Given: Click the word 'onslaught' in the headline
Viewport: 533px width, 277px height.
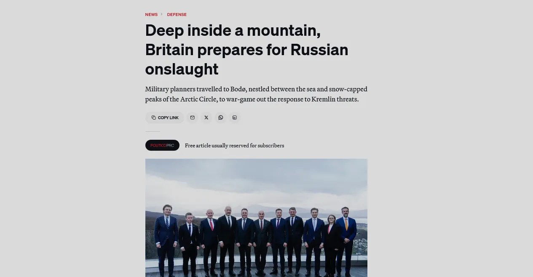Looking at the screenshot, I should [x=182, y=69].
